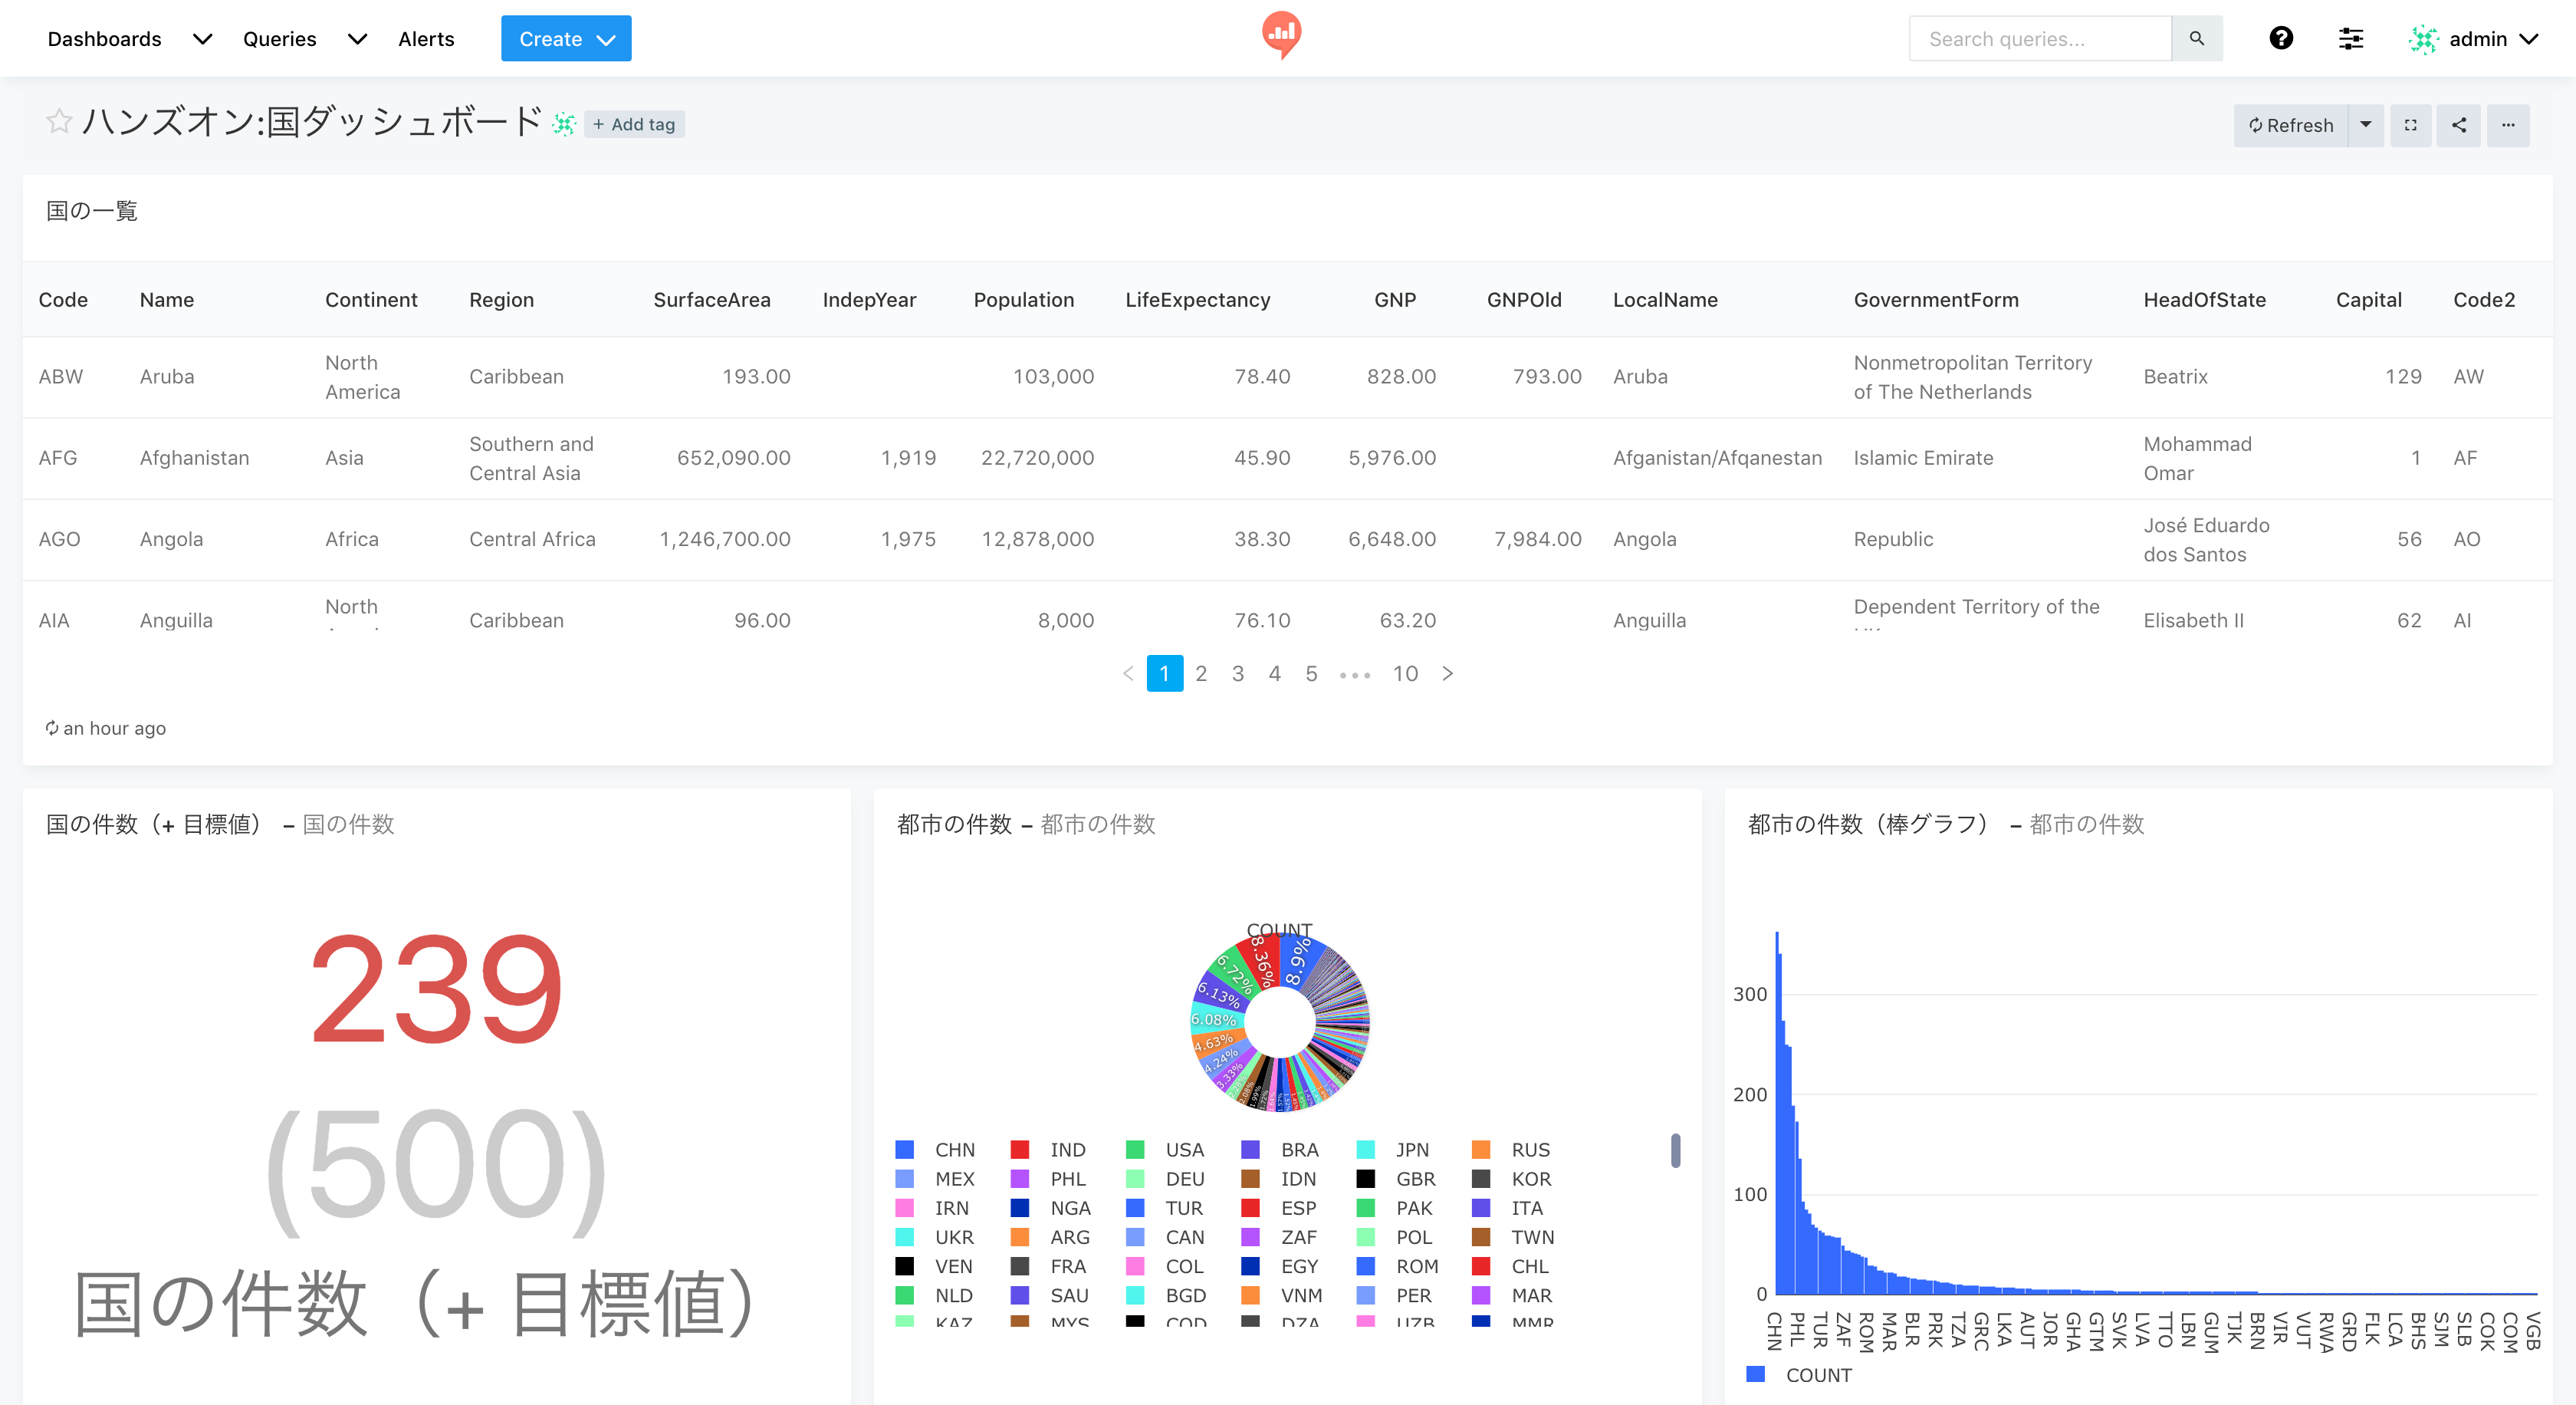This screenshot has width=2576, height=1405.
Task: Enter fullscreen mode for dashboard
Action: tap(2410, 125)
